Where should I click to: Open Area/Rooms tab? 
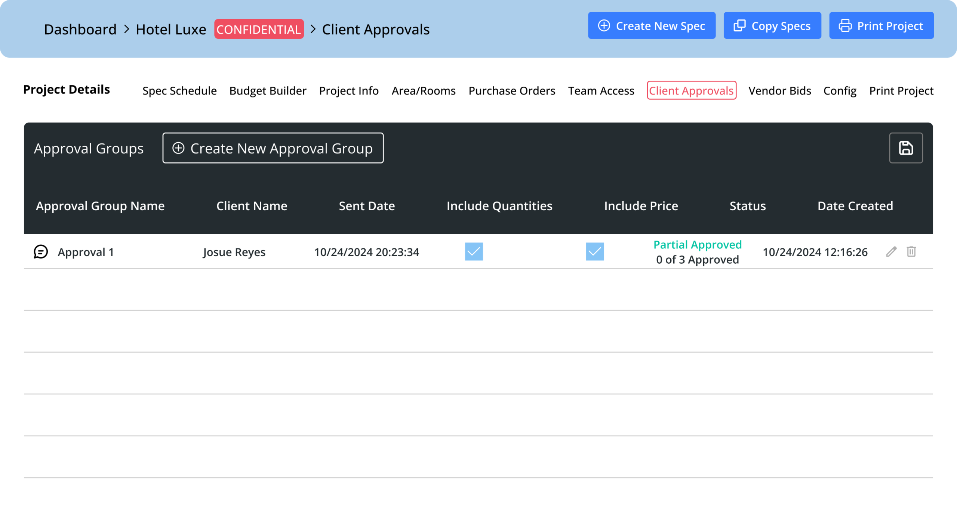click(424, 91)
